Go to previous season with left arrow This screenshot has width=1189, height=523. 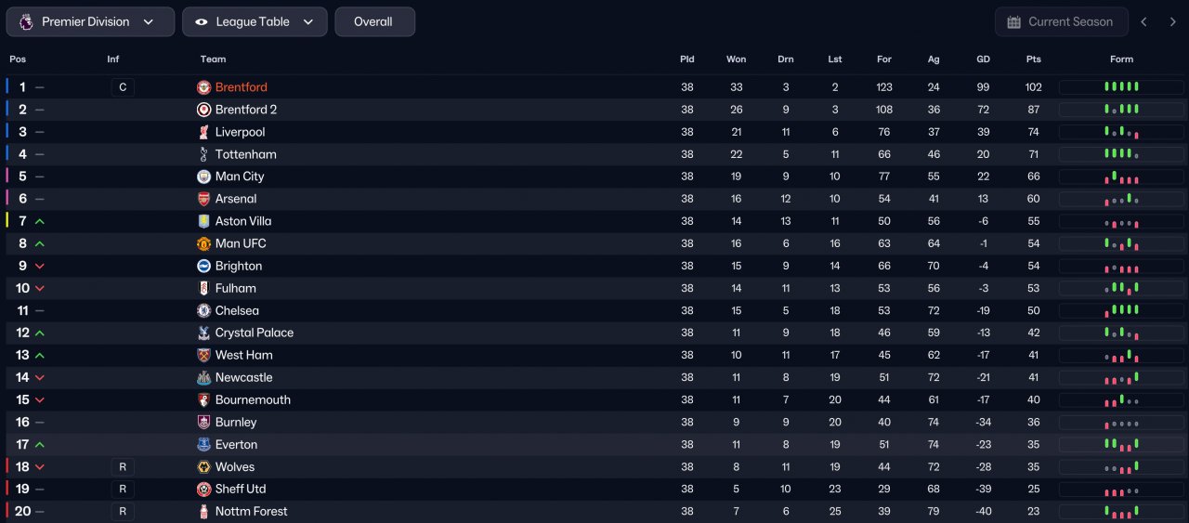[1144, 21]
